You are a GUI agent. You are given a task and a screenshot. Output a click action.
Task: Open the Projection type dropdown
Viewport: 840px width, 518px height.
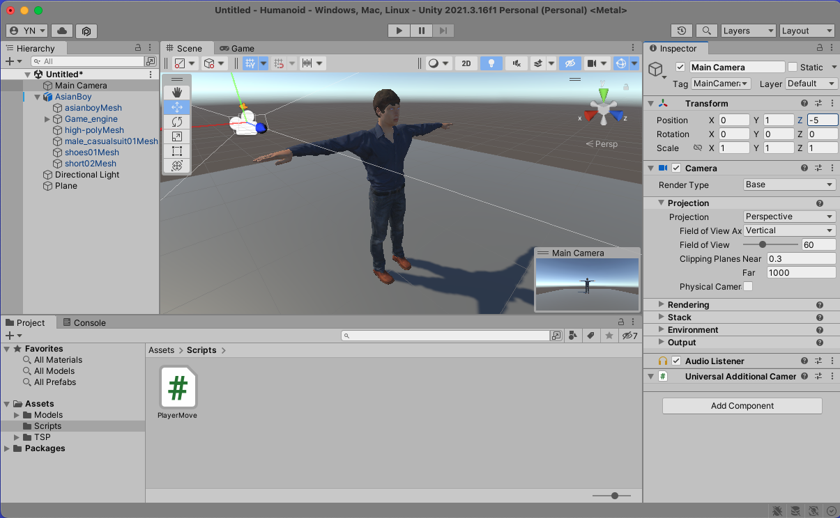pyautogui.click(x=789, y=217)
